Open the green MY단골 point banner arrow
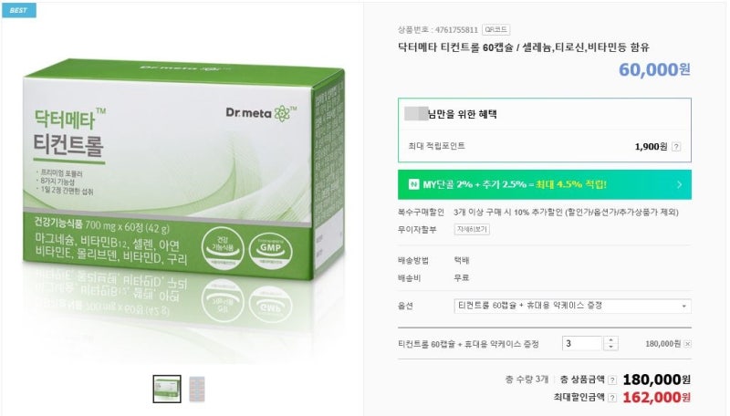Screen dimensions: 730x416 tap(680, 184)
